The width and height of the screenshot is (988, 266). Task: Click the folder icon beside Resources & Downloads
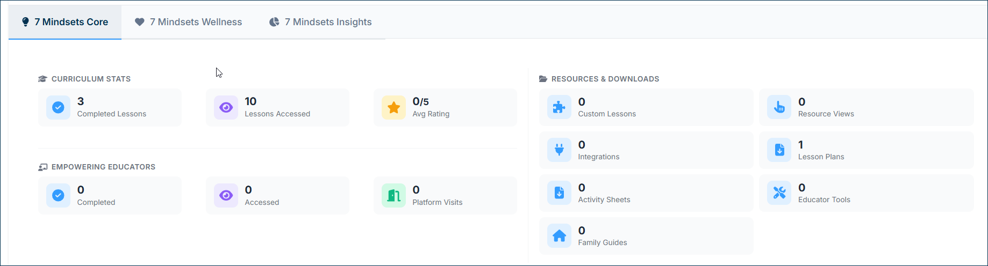(x=543, y=79)
